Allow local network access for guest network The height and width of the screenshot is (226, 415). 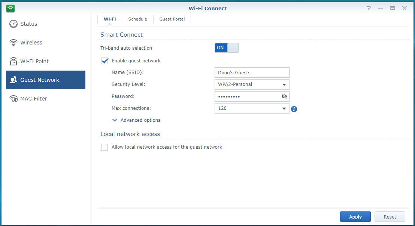(104, 147)
